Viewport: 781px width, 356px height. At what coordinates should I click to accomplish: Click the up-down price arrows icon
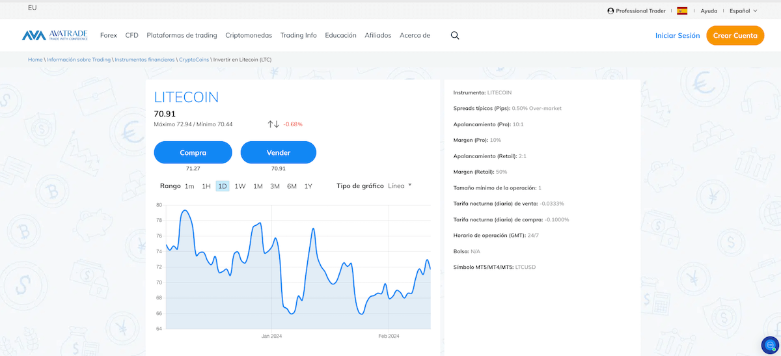click(x=273, y=124)
